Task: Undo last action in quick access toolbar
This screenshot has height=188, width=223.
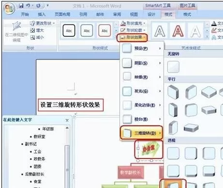Action: [28, 6]
